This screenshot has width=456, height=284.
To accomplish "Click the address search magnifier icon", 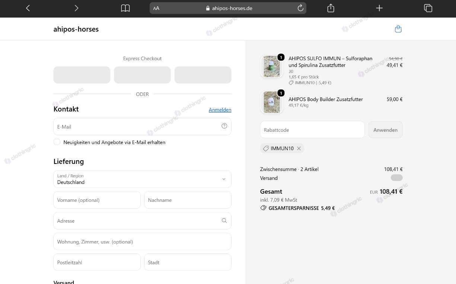I will 224,220.
